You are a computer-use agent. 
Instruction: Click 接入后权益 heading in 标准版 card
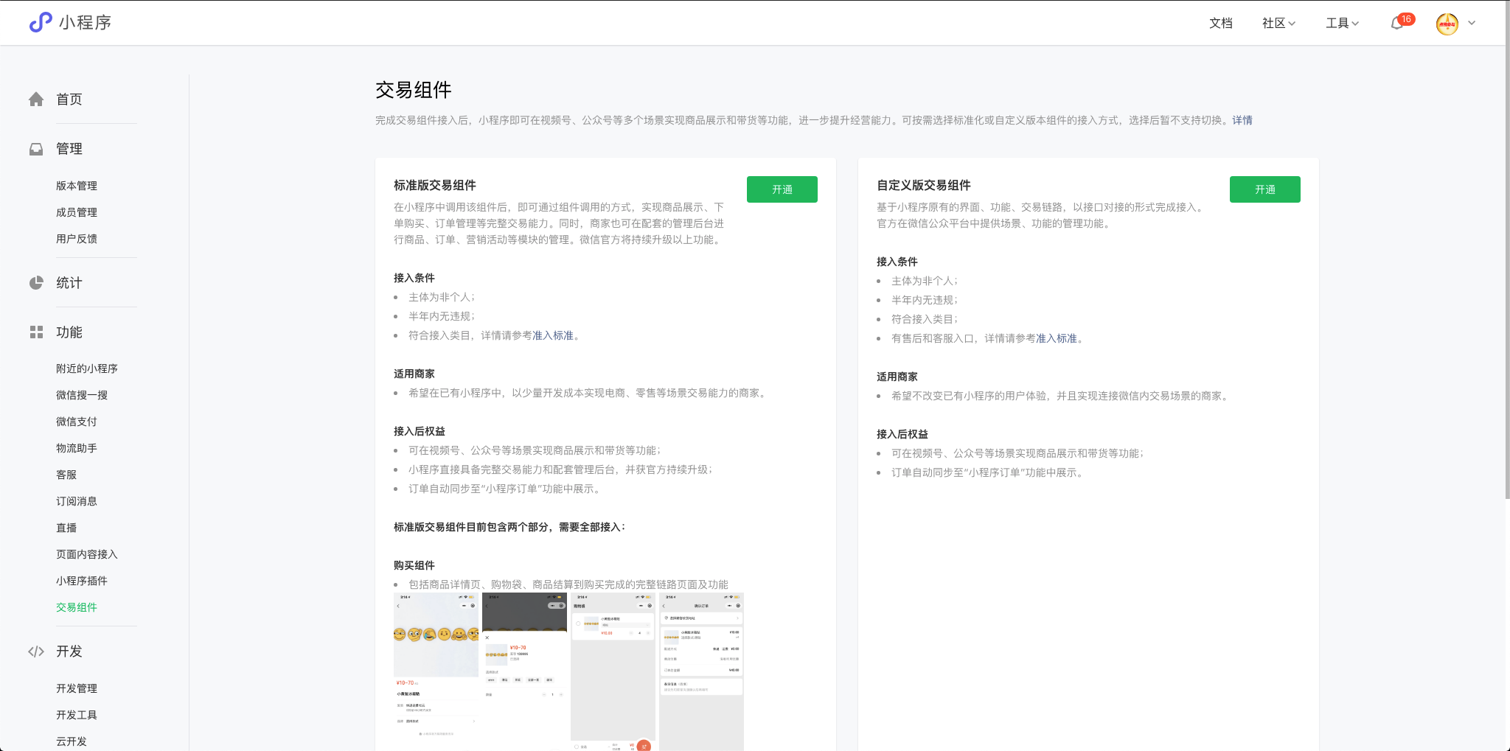420,431
